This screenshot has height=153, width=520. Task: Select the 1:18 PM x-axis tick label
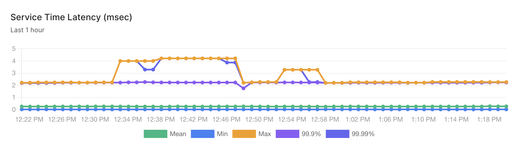click(489, 119)
